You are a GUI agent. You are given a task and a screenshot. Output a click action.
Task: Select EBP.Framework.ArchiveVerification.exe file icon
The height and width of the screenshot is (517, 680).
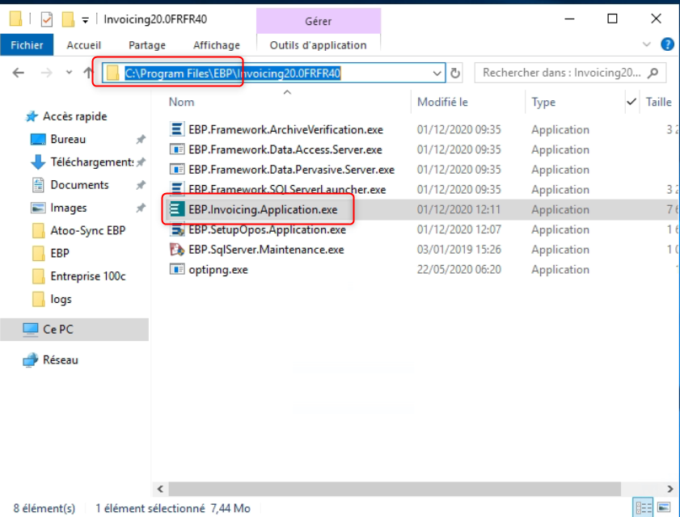point(176,129)
